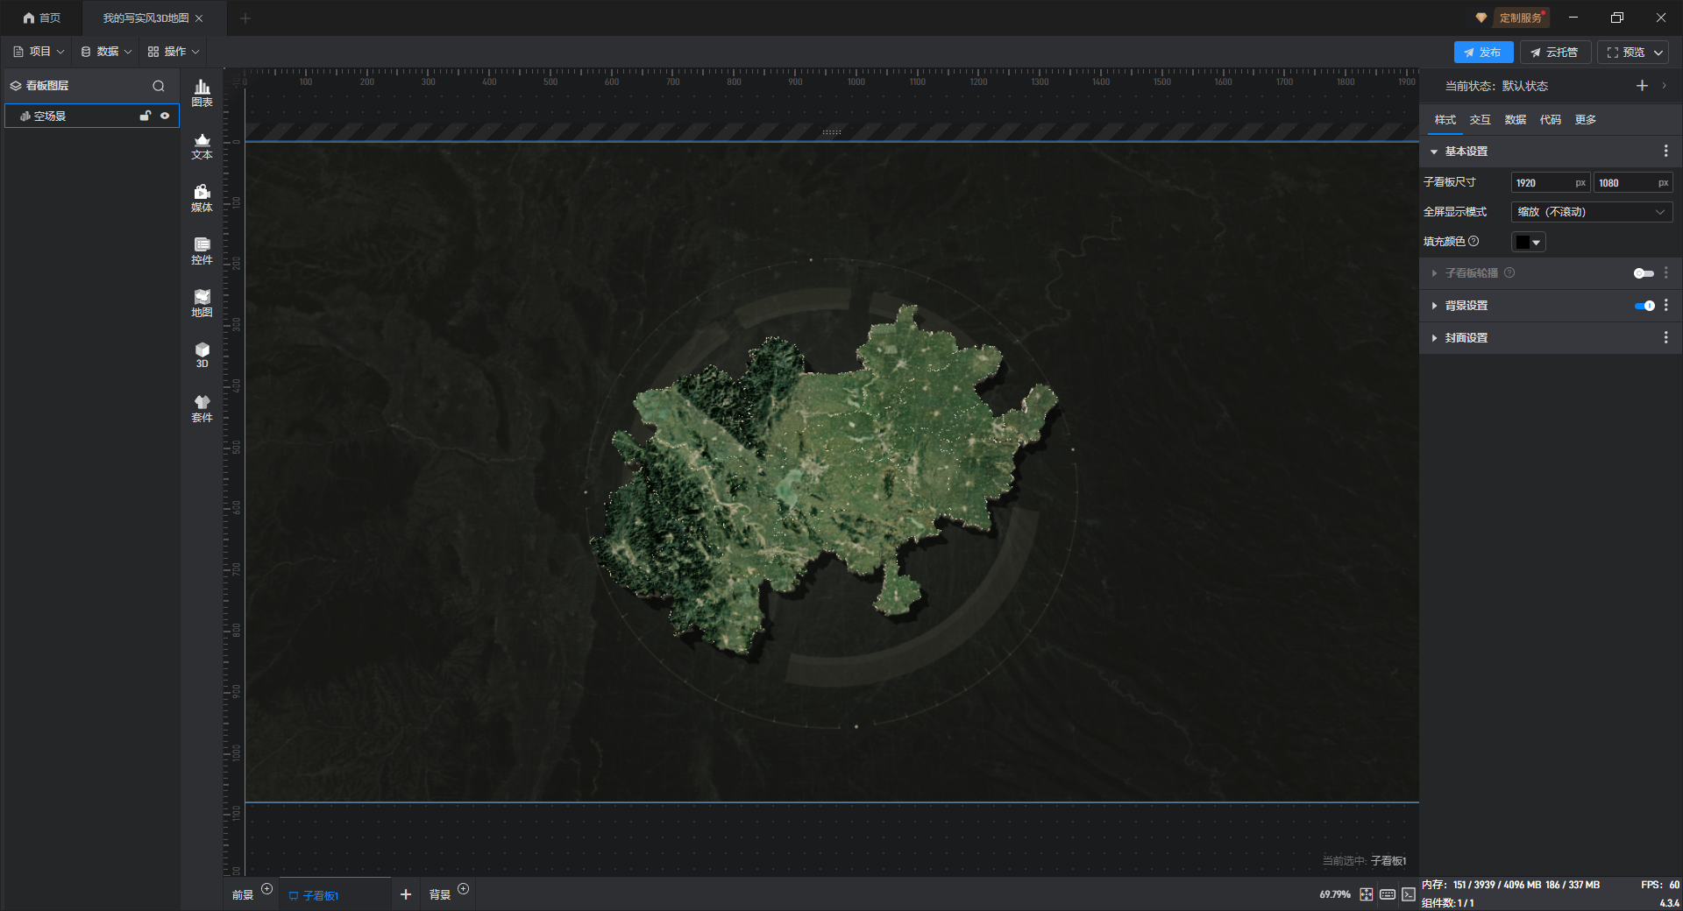Click the 云托管 cloud hosting button
1683x911 pixels.
coord(1554,53)
